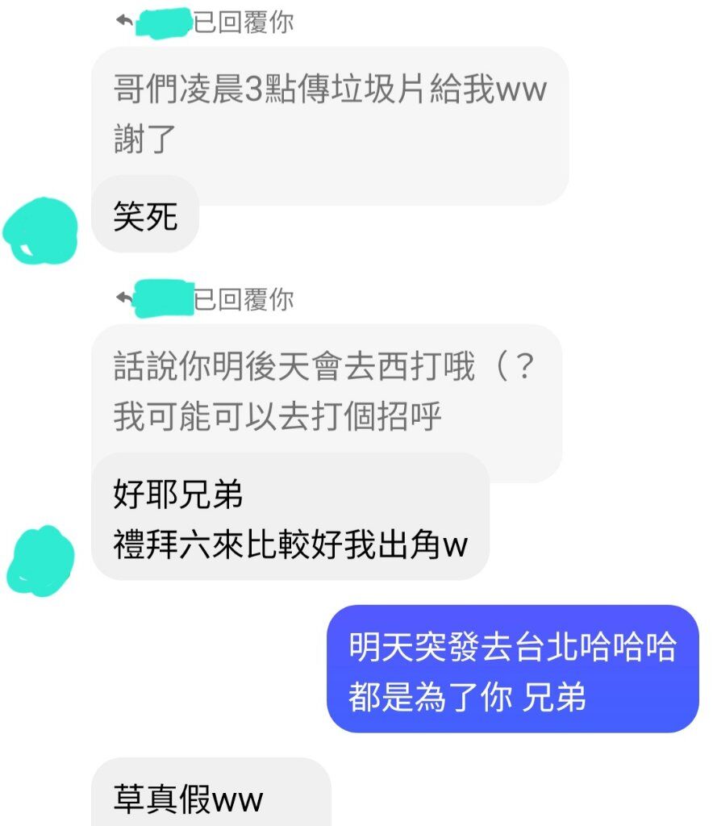Click the reply arrow icon above the second quote
Screen dimensions: 713x826
124,298
